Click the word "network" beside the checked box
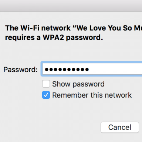142x142 pixels. point(118,95)
